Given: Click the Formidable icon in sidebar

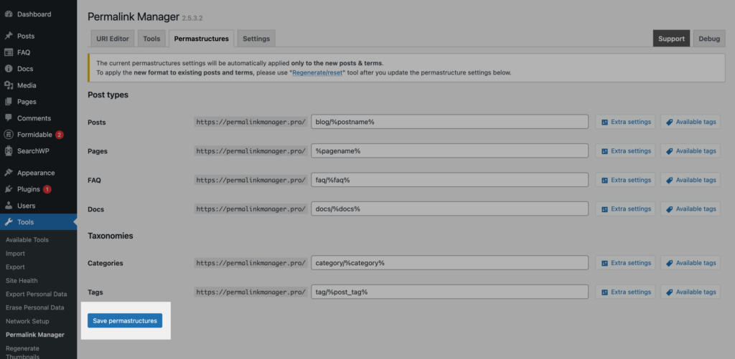Looking at the screenshot, I should 9,135.
